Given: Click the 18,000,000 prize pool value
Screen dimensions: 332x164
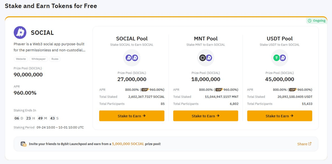Looking at the screenshot, I should (x=206, y=79).
